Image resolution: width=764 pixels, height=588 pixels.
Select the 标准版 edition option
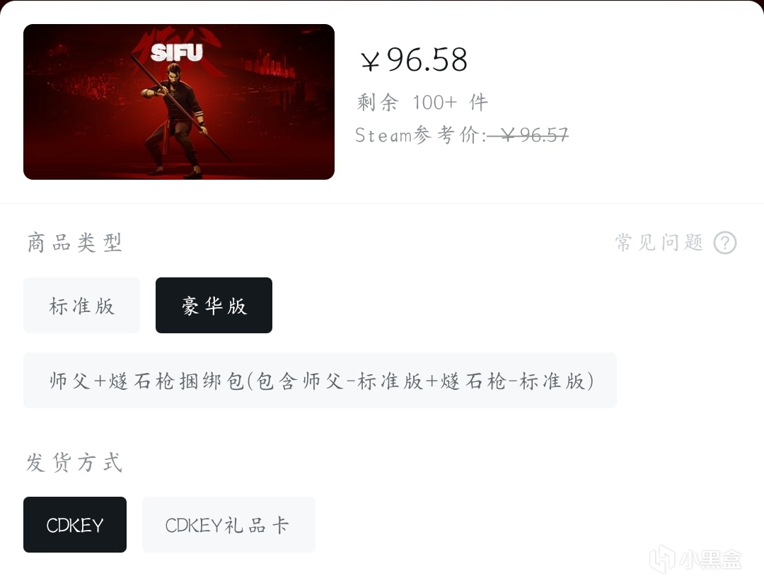click(x=82, y=305)
